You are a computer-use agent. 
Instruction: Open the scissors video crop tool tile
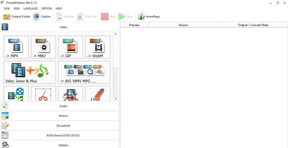coord(43,93)
